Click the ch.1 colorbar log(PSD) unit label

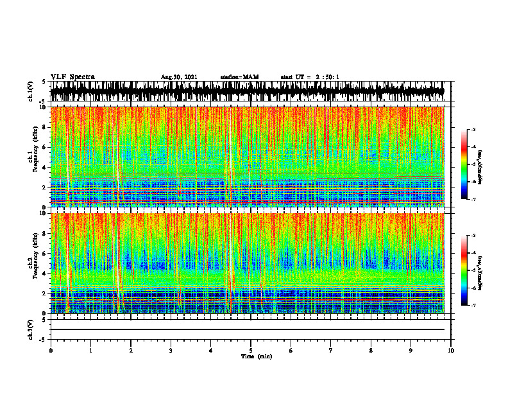click(x=480, y=167)
